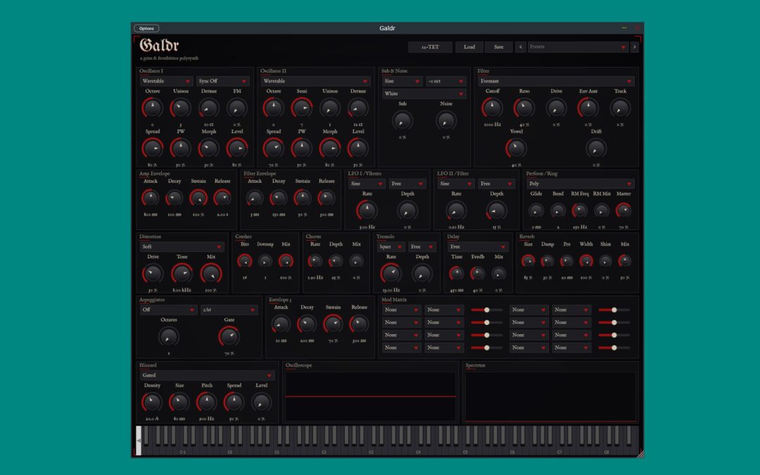Image resolution: width=760 pixels, height=475 pixels.
Task: Open the Options menu
Action: [146, 29]
